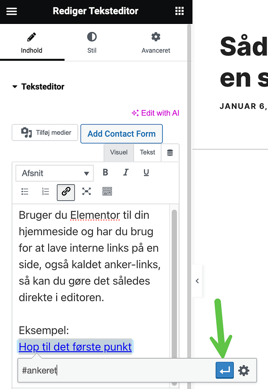Toggle the toolbar kitchen sink icon
268x389 pixels.
click(x=107, y=191)
